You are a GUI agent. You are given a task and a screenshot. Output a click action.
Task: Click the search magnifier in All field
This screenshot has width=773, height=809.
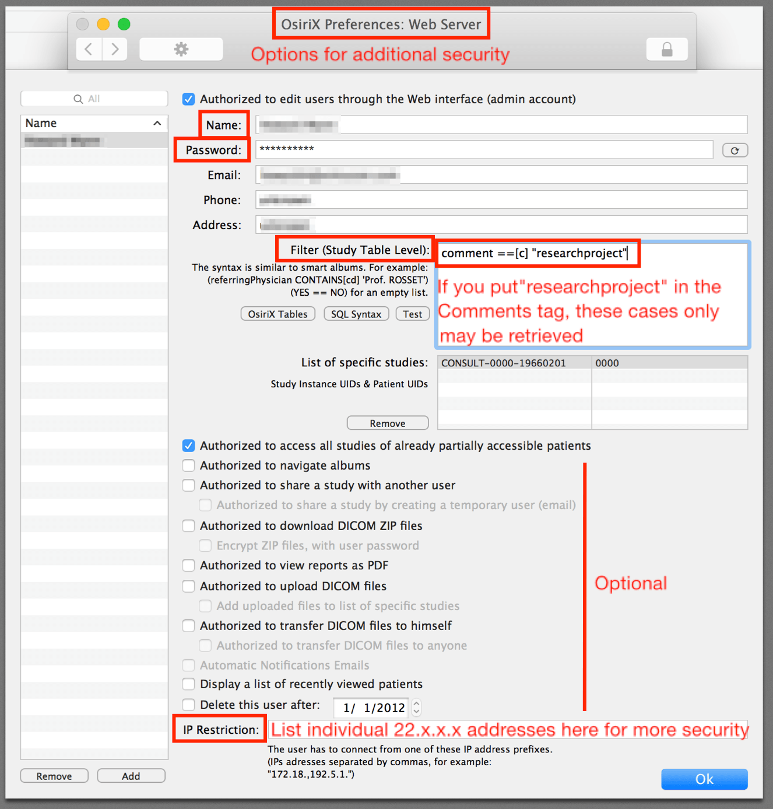pos(78,99)
